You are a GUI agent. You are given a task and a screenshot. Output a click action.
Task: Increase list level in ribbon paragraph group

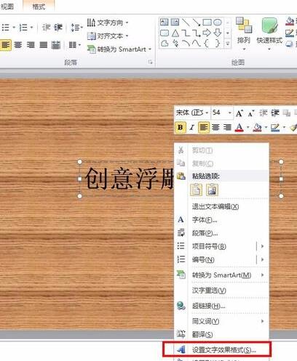(58, 28)
